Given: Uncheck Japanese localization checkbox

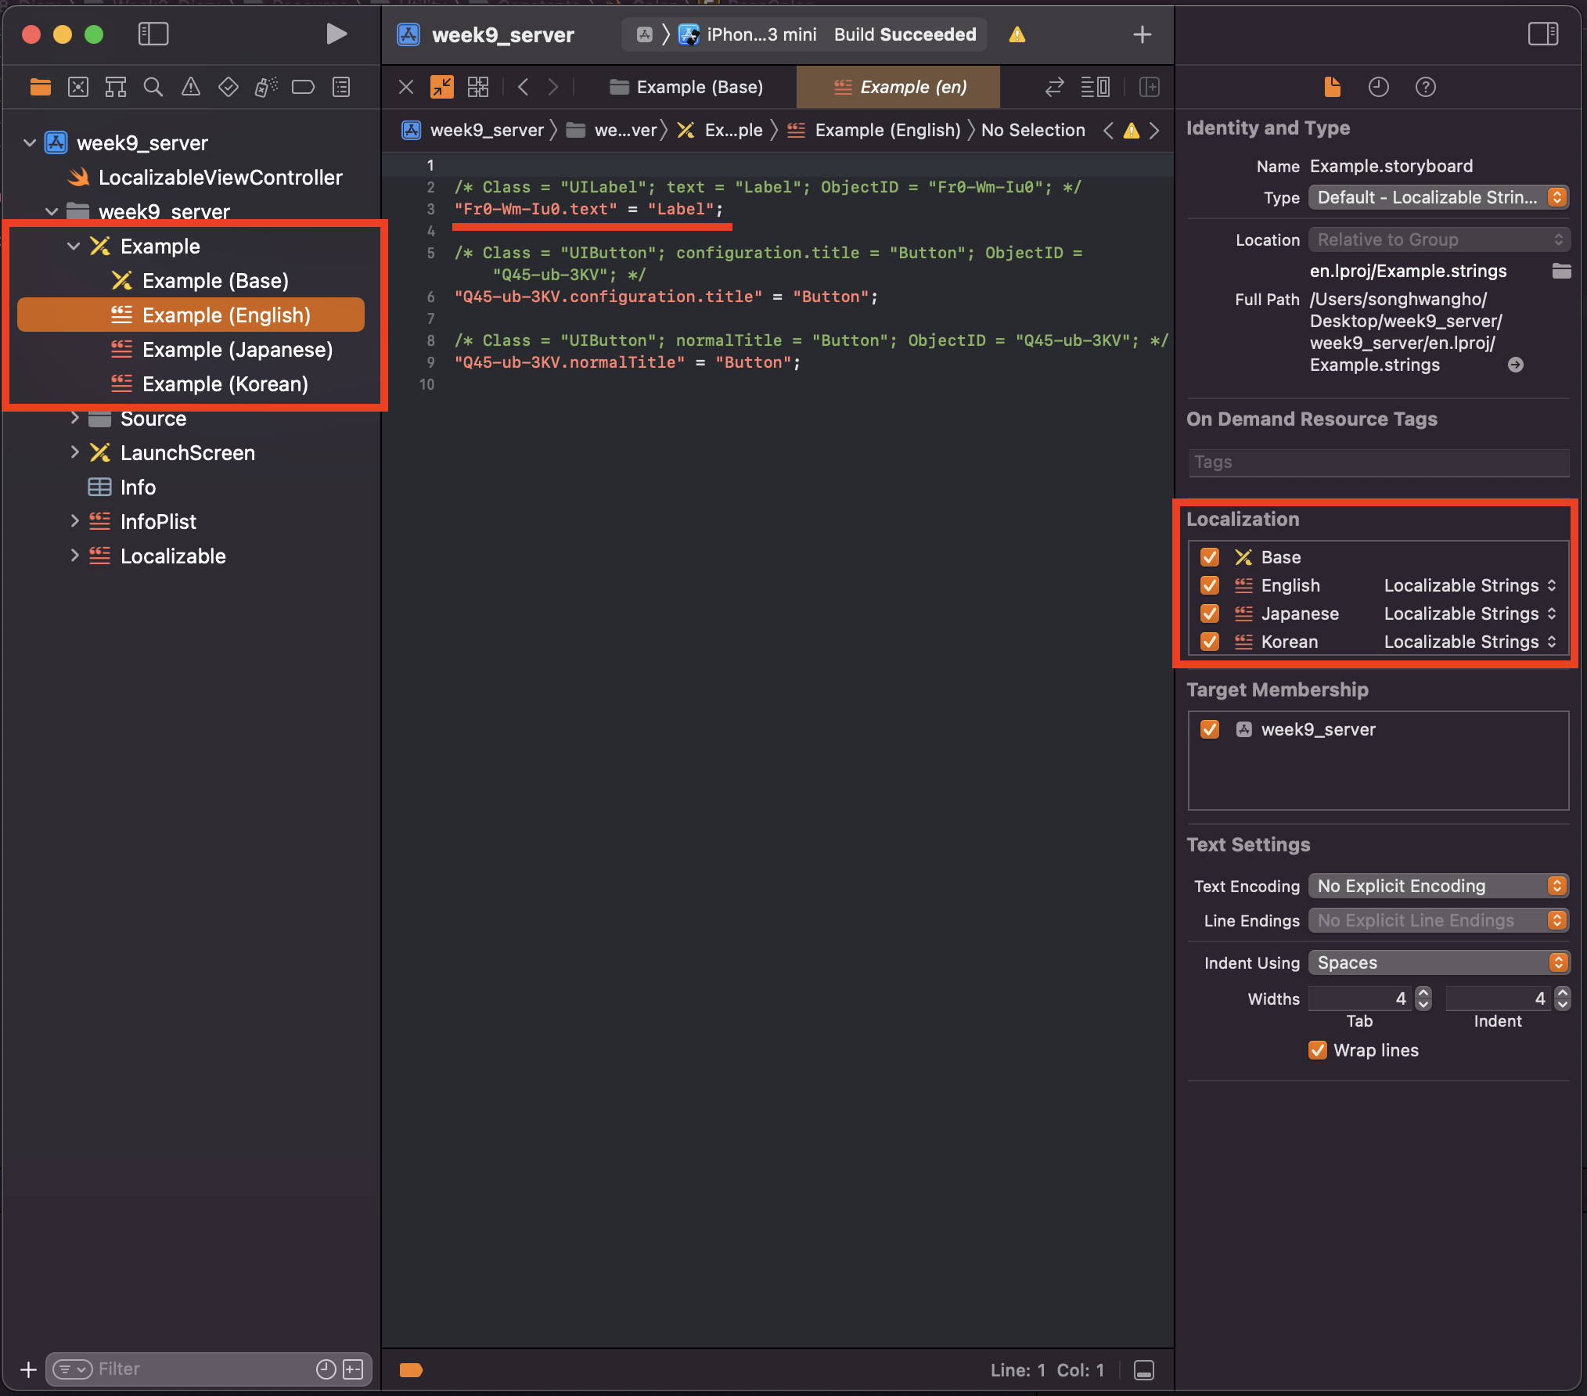Looking at the screenshot, I should click(x=1210, y=613).
